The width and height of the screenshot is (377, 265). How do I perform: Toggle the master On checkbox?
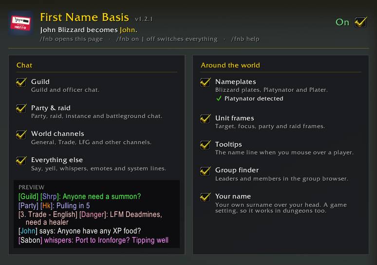point(360,22)
